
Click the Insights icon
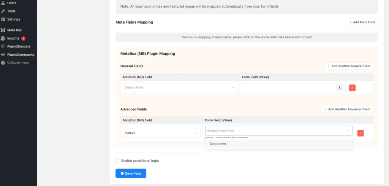(x=3, y=38)
